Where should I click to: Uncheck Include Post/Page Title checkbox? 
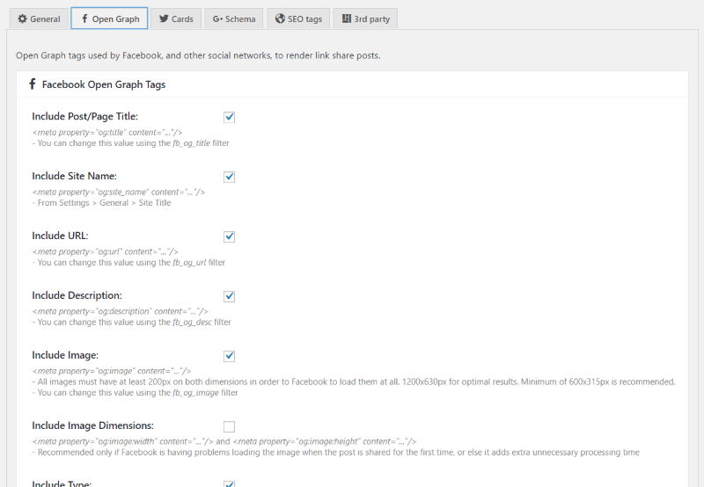[x=229, y=117]
